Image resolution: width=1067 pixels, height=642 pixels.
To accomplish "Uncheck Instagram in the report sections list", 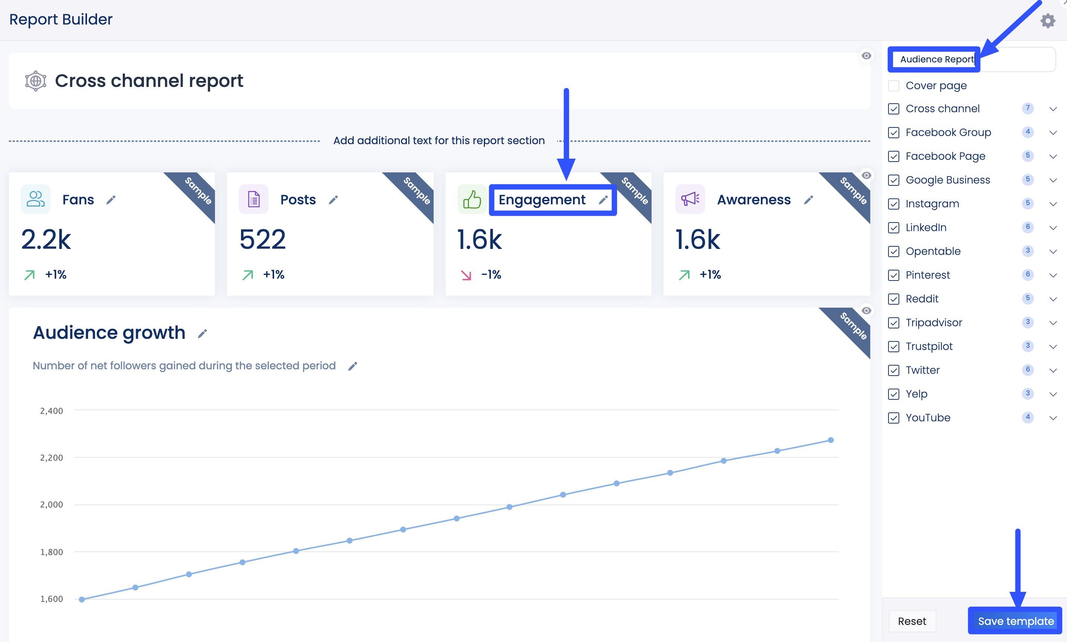I will tap(894, 203).
